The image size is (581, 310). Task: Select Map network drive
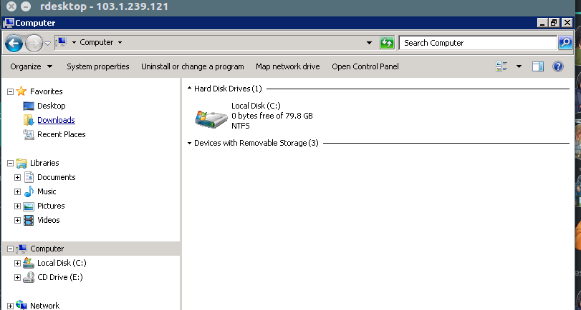pos(287,66)
